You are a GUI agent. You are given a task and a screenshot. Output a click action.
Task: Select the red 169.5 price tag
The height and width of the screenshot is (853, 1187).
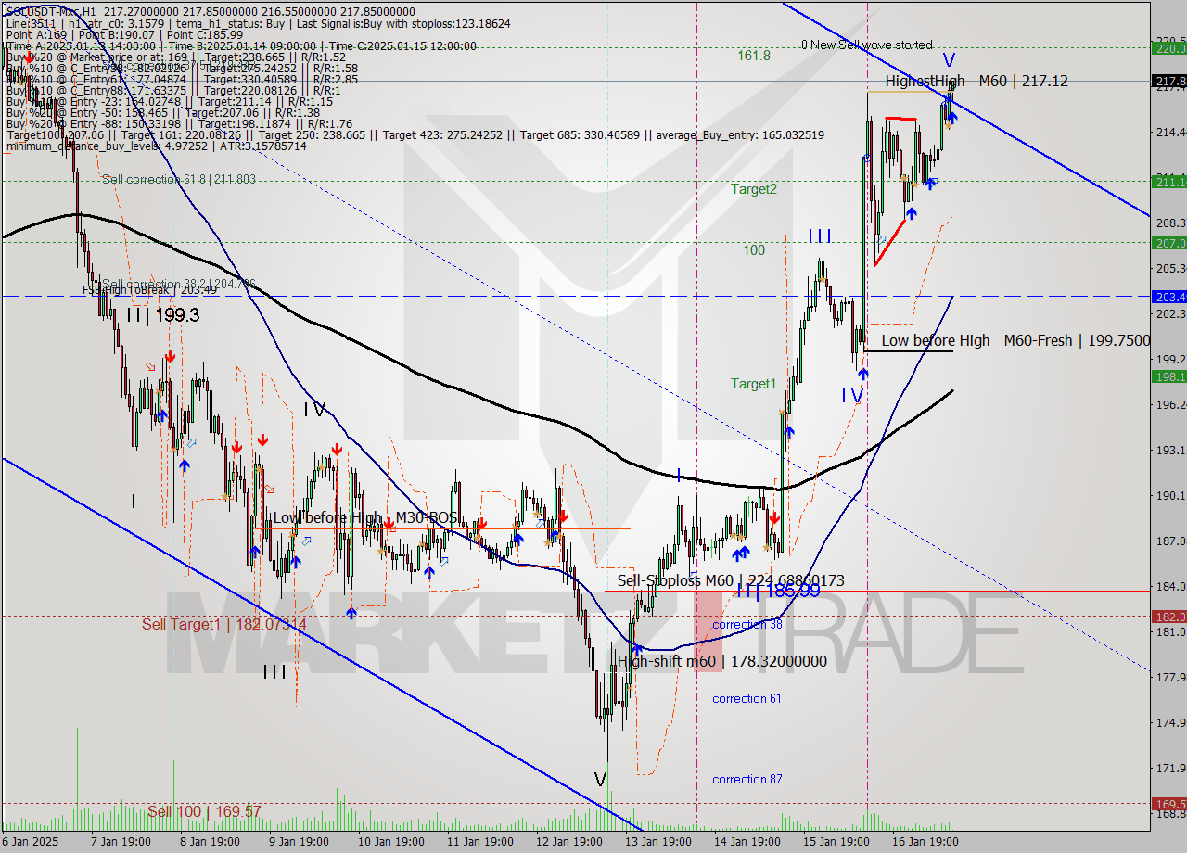(x=1169, y=803)
